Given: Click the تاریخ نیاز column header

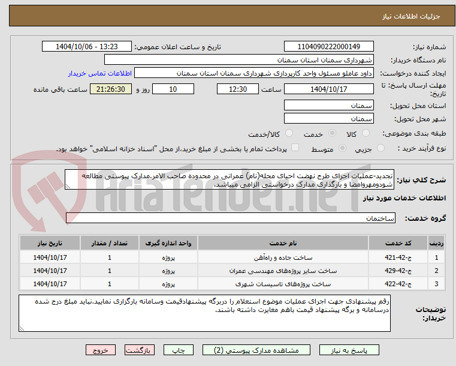Looking at the screenshot, I should (x=50, y=243).
